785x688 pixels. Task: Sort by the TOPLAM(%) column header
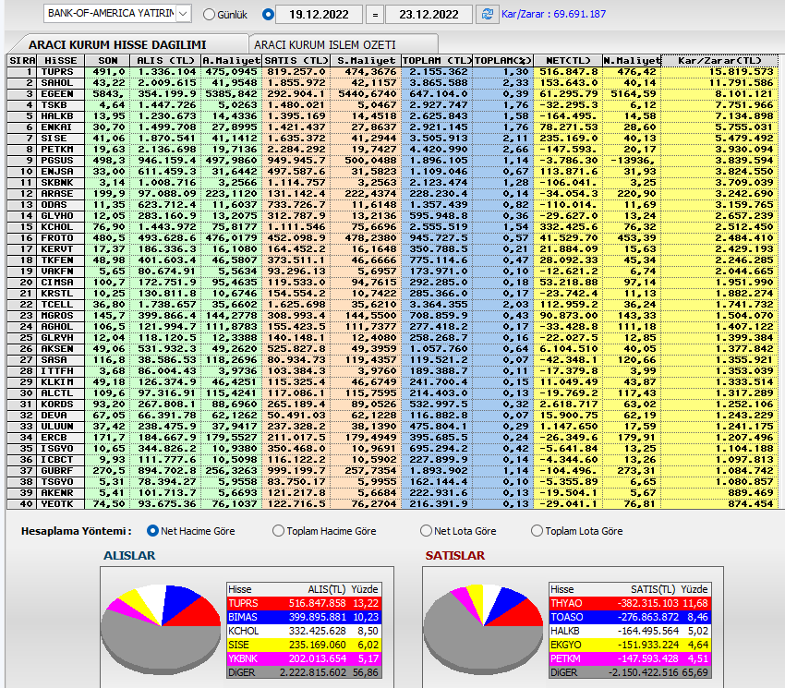[503, 61]
